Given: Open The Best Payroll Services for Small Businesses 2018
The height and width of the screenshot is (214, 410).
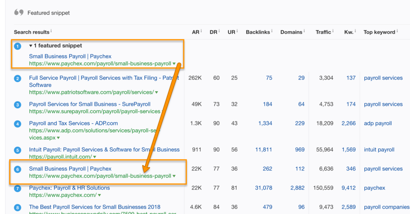Looking at the screenshot, I should point(94,207).
